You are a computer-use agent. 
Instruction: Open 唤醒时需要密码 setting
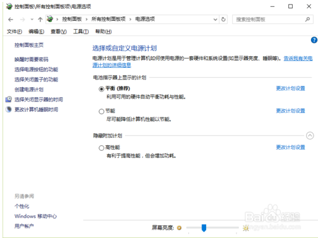pyautogui.click(x=32, y=59)
